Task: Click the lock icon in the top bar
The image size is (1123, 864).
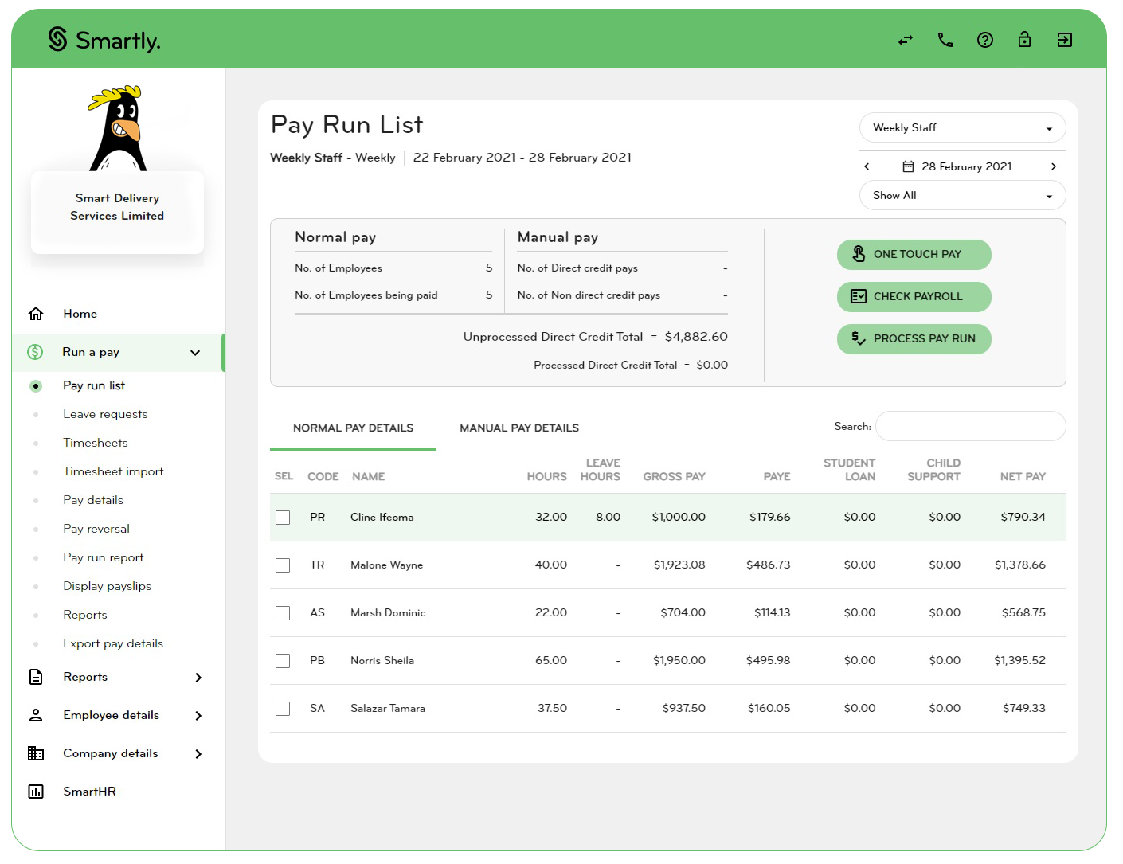Action: tap(1025, 39)
